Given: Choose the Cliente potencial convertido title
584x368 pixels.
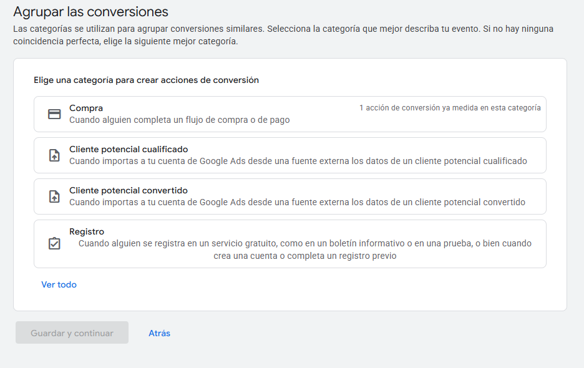Looking at the screenshot, I should [x=129, y=190].
